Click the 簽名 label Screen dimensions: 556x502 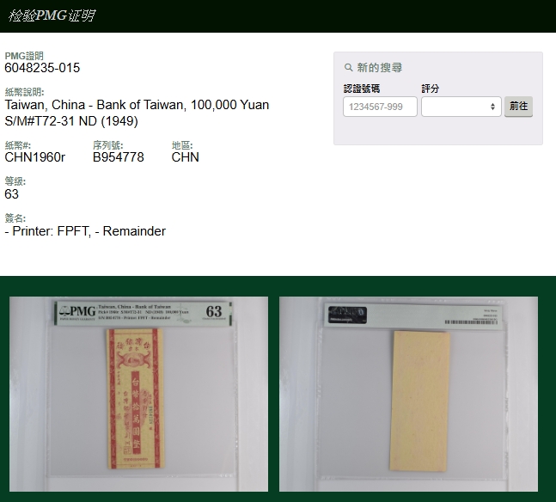[15, 218]
